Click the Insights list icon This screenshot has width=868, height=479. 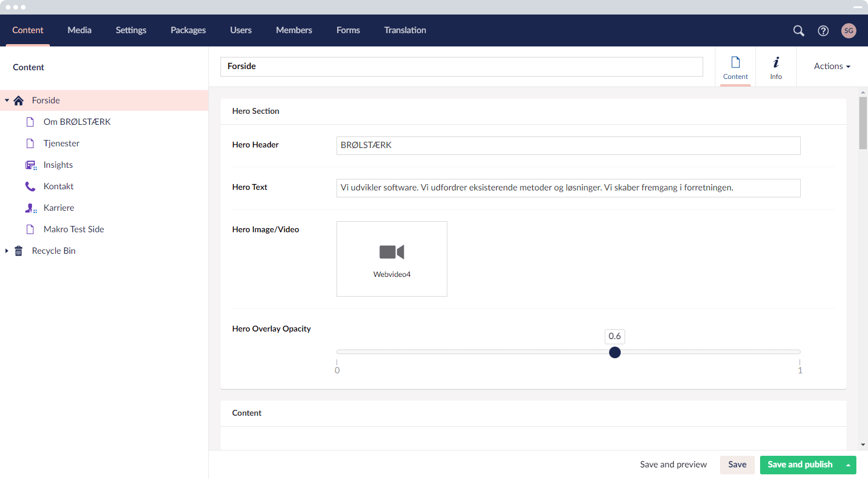31,165
